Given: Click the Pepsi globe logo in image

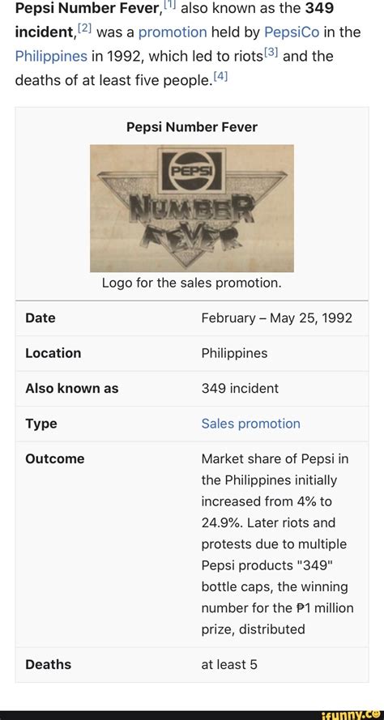Looking at the screenshot, I should tap(191, 171).
